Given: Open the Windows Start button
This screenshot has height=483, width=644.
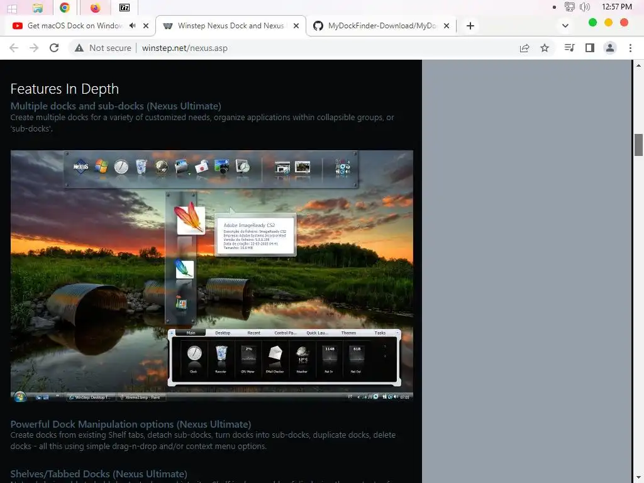Looking at the screenshot, I should coord(13,8).
